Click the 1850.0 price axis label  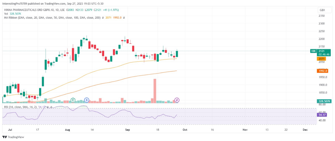click(x=322, y=93)
